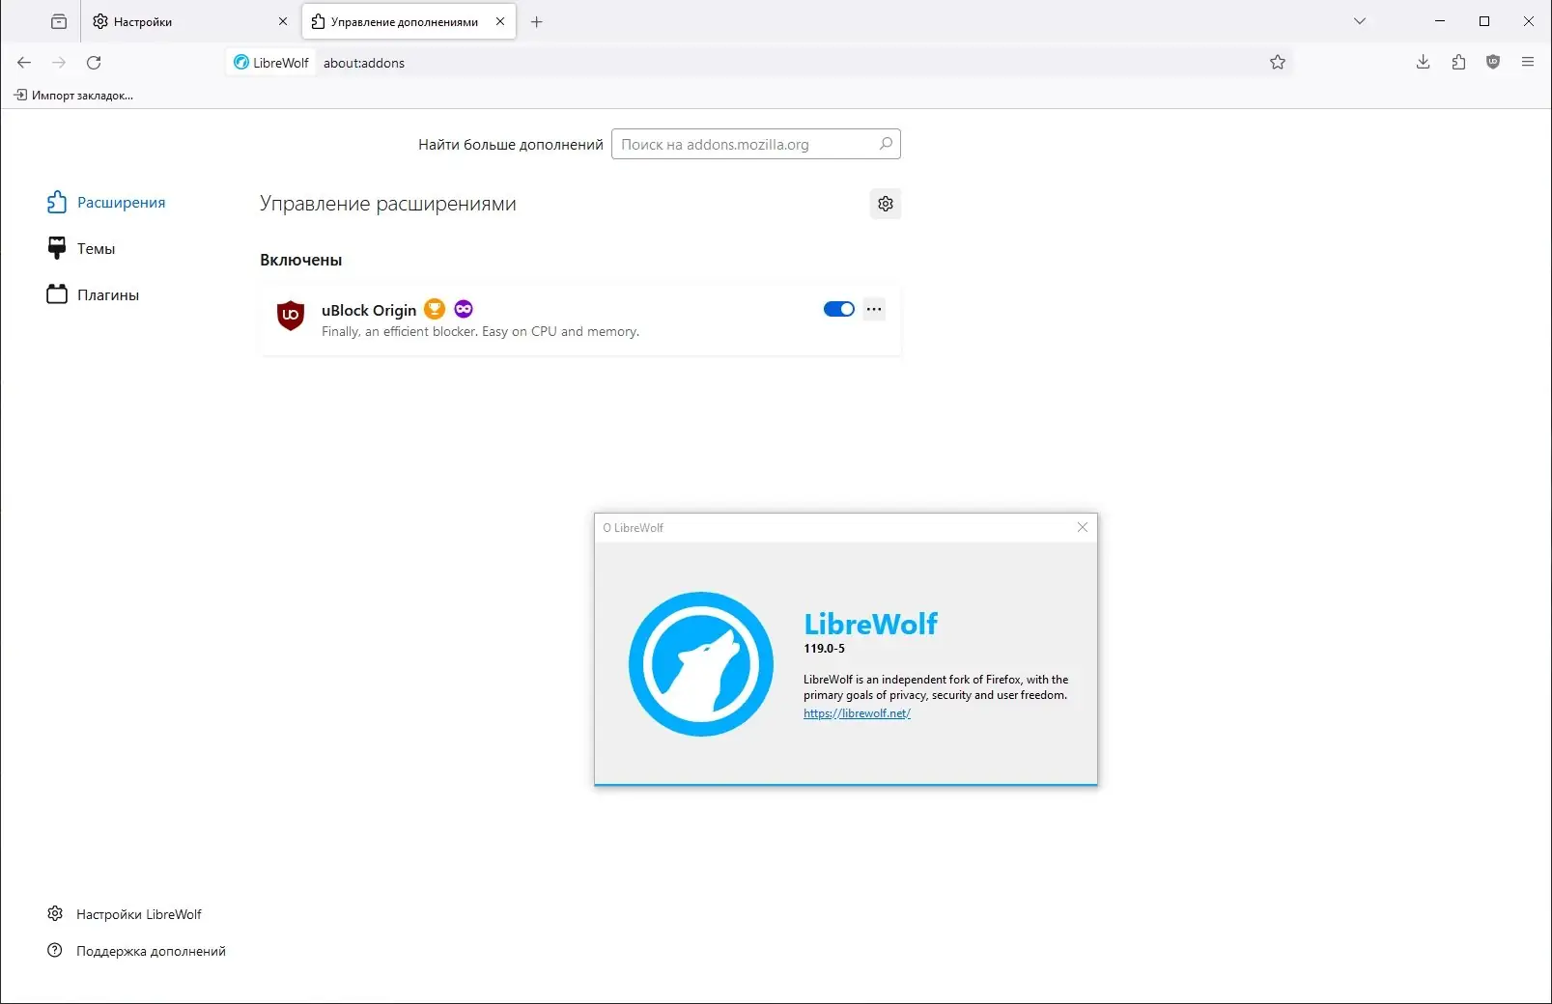
Task: Open the Поддержка дополнений help link
Action: [136, 951]
